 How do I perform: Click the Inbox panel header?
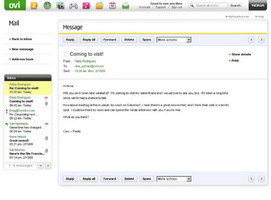pos(28,78)
